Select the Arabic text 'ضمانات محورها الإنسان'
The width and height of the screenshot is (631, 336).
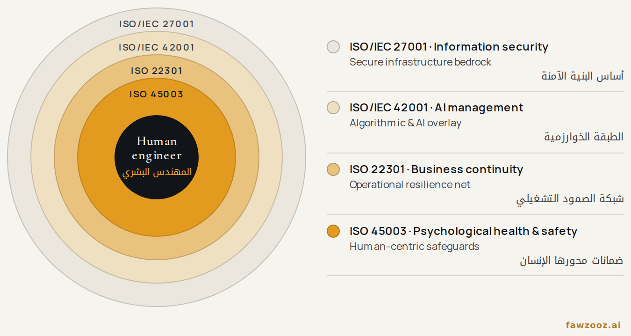point(572,260)
